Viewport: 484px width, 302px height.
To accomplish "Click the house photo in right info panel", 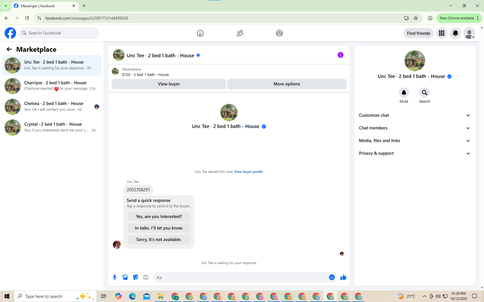I will tap(415, 61).
